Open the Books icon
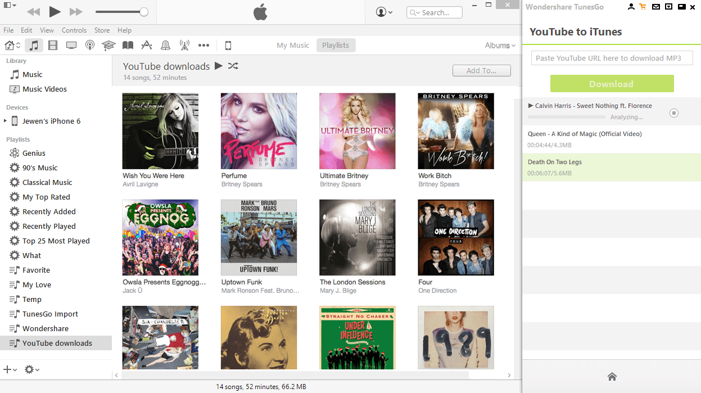Viewport: 701px width, 393px height. coord(128,46)
